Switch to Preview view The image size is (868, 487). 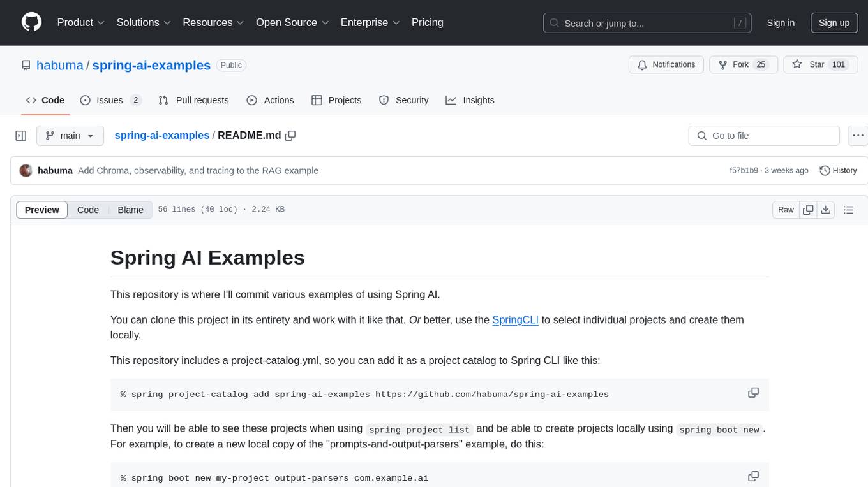click(42, 210)
